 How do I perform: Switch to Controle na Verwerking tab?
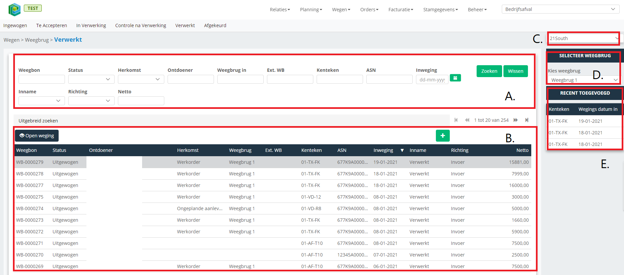(141, 25)
